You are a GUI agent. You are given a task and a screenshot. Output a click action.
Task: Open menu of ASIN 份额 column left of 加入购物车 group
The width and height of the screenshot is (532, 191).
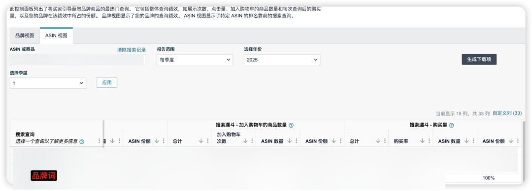164,141
